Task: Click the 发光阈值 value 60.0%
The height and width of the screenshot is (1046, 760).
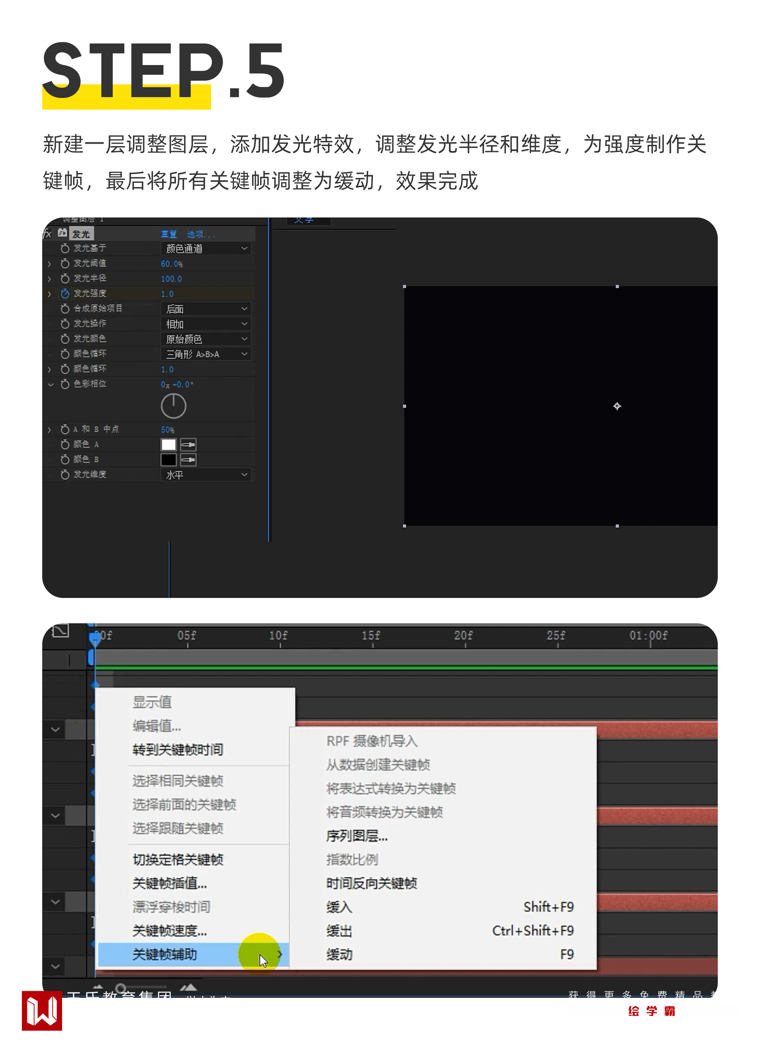Action: pyautogui.click(x=171, y=264)
